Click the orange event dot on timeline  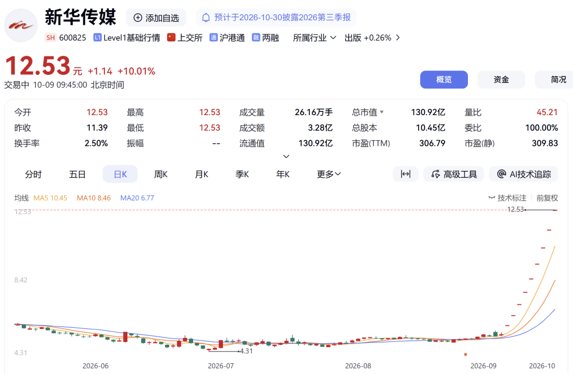(x=466, y=354)
